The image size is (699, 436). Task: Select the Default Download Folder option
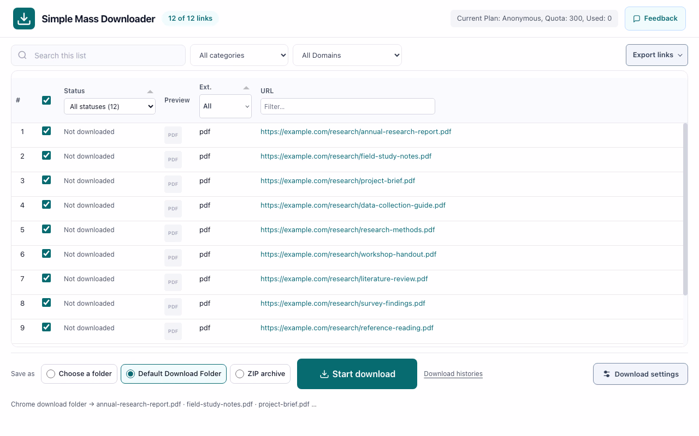(174, 374)
